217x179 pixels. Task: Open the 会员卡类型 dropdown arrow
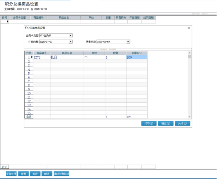pyautogui.click(x=71, y=36)
